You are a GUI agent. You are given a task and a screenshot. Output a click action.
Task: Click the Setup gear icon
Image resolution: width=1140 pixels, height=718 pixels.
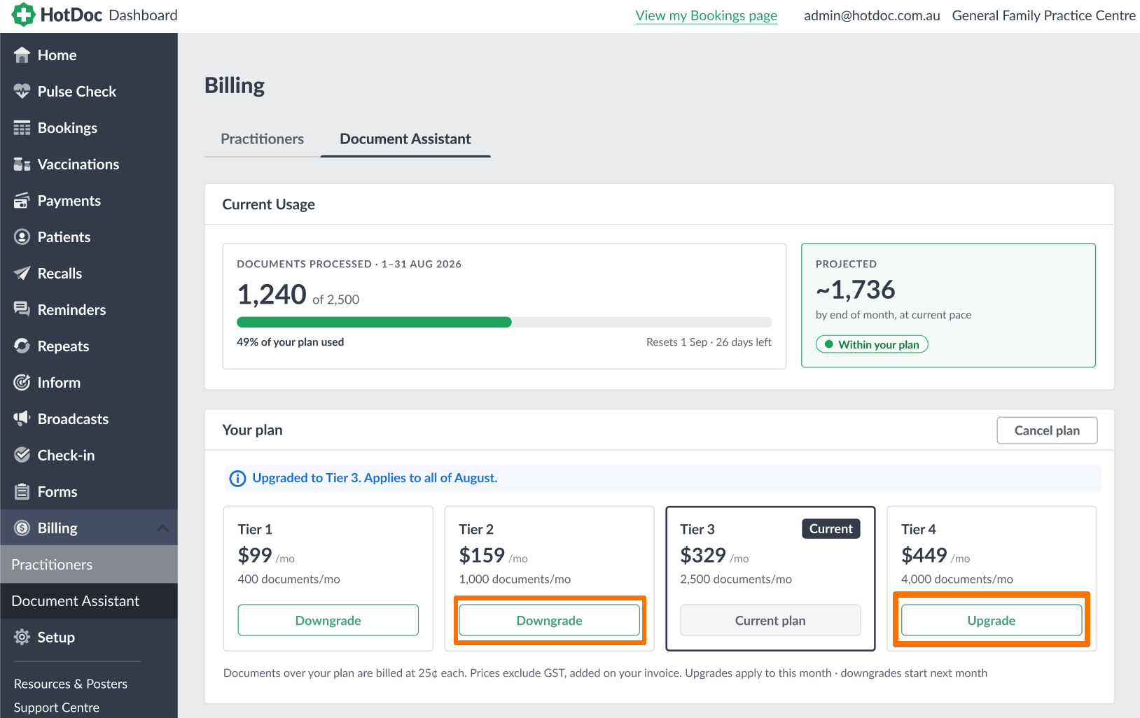click(x=22, y=637)
